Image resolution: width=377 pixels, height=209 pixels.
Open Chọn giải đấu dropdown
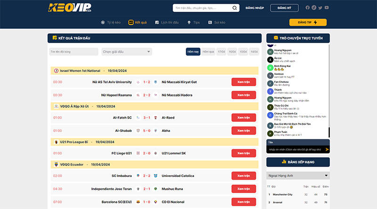[127, 52]
